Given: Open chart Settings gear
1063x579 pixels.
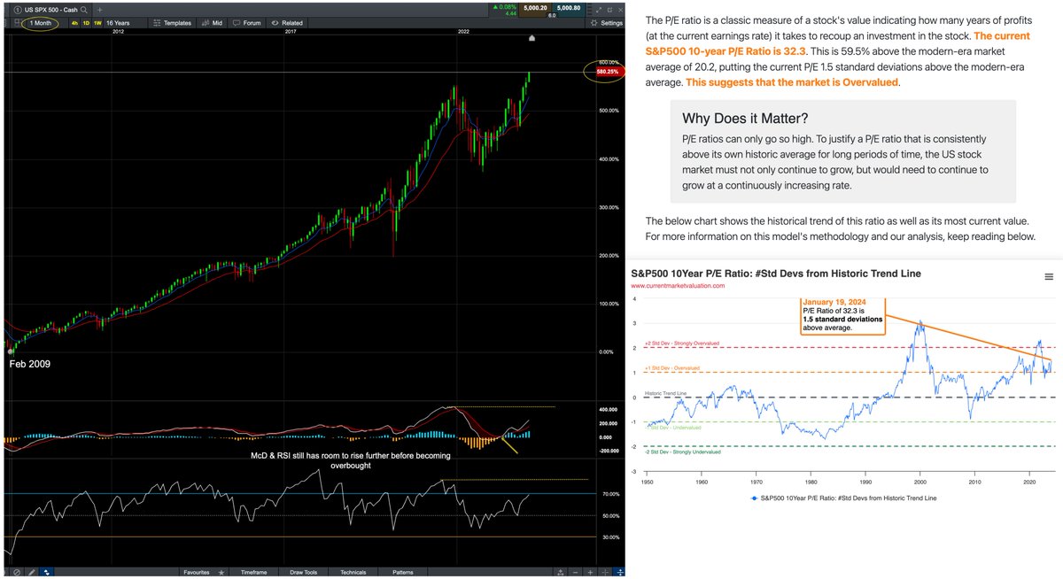Looking at the screenshot, I should [x=607, y=23].
